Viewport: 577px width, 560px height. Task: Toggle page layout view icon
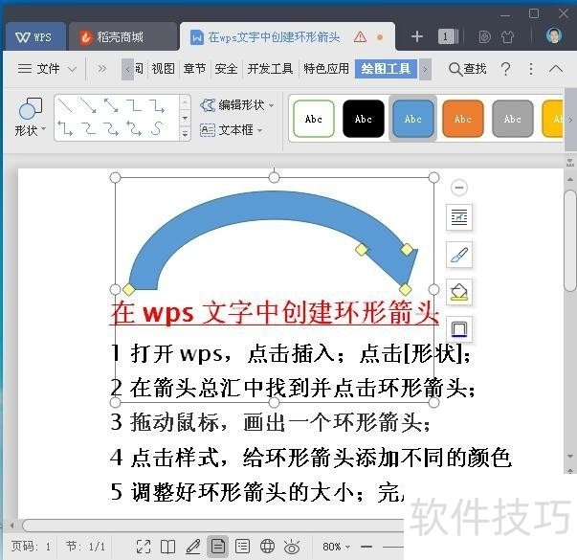218,547
